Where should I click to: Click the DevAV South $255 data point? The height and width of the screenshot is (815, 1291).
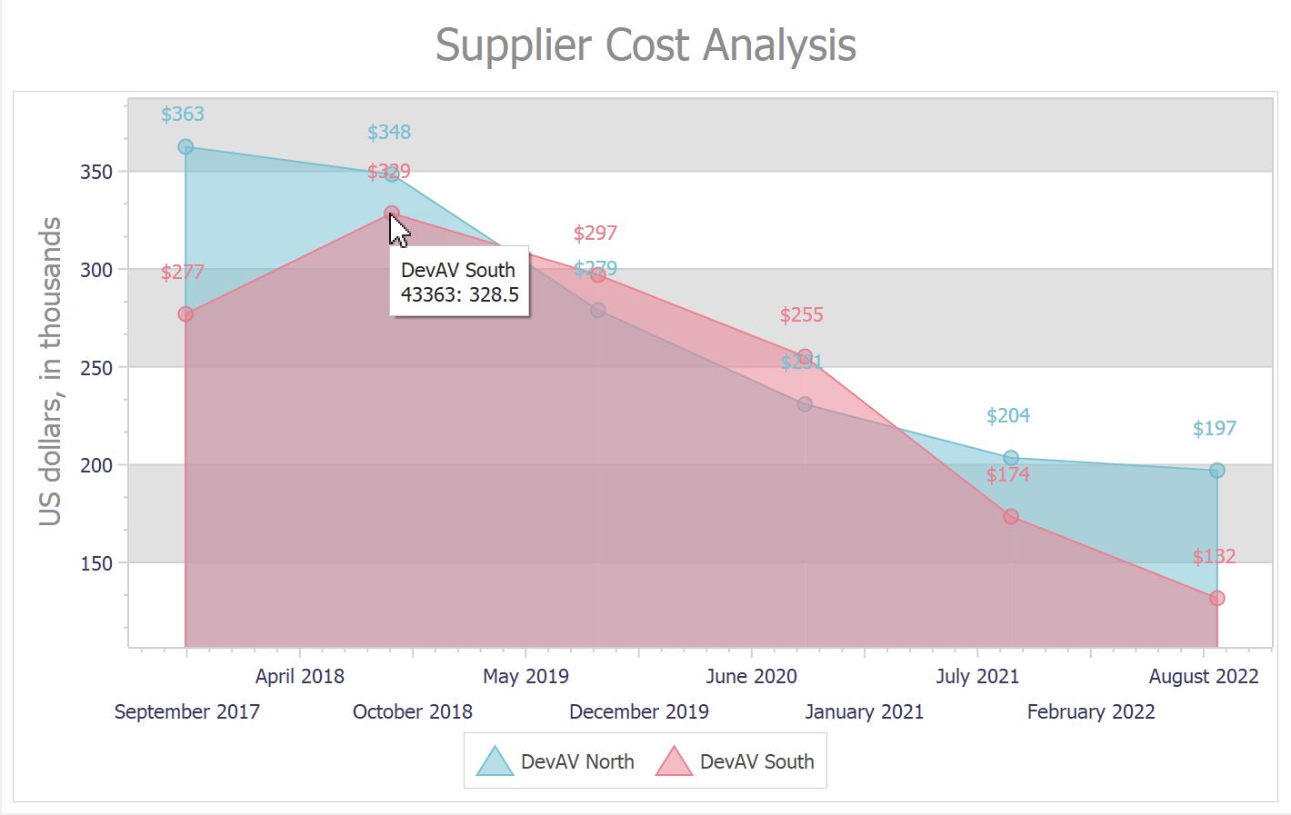pyautogui.click(x=805, y=356)
